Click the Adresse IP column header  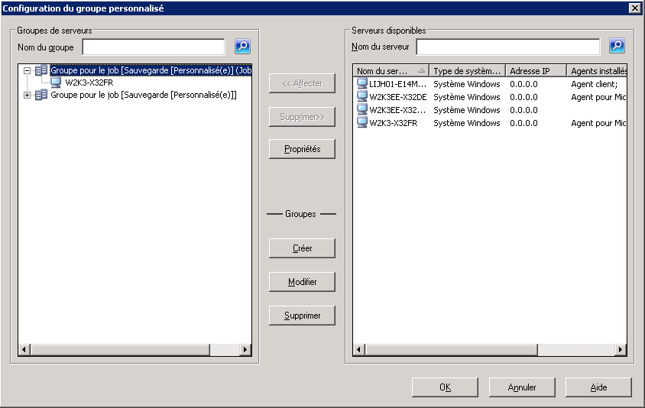coord(536,71)
